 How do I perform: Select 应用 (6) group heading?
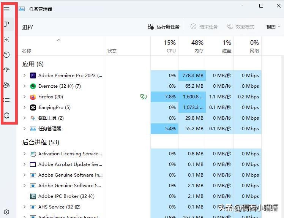tap(33, 64)
